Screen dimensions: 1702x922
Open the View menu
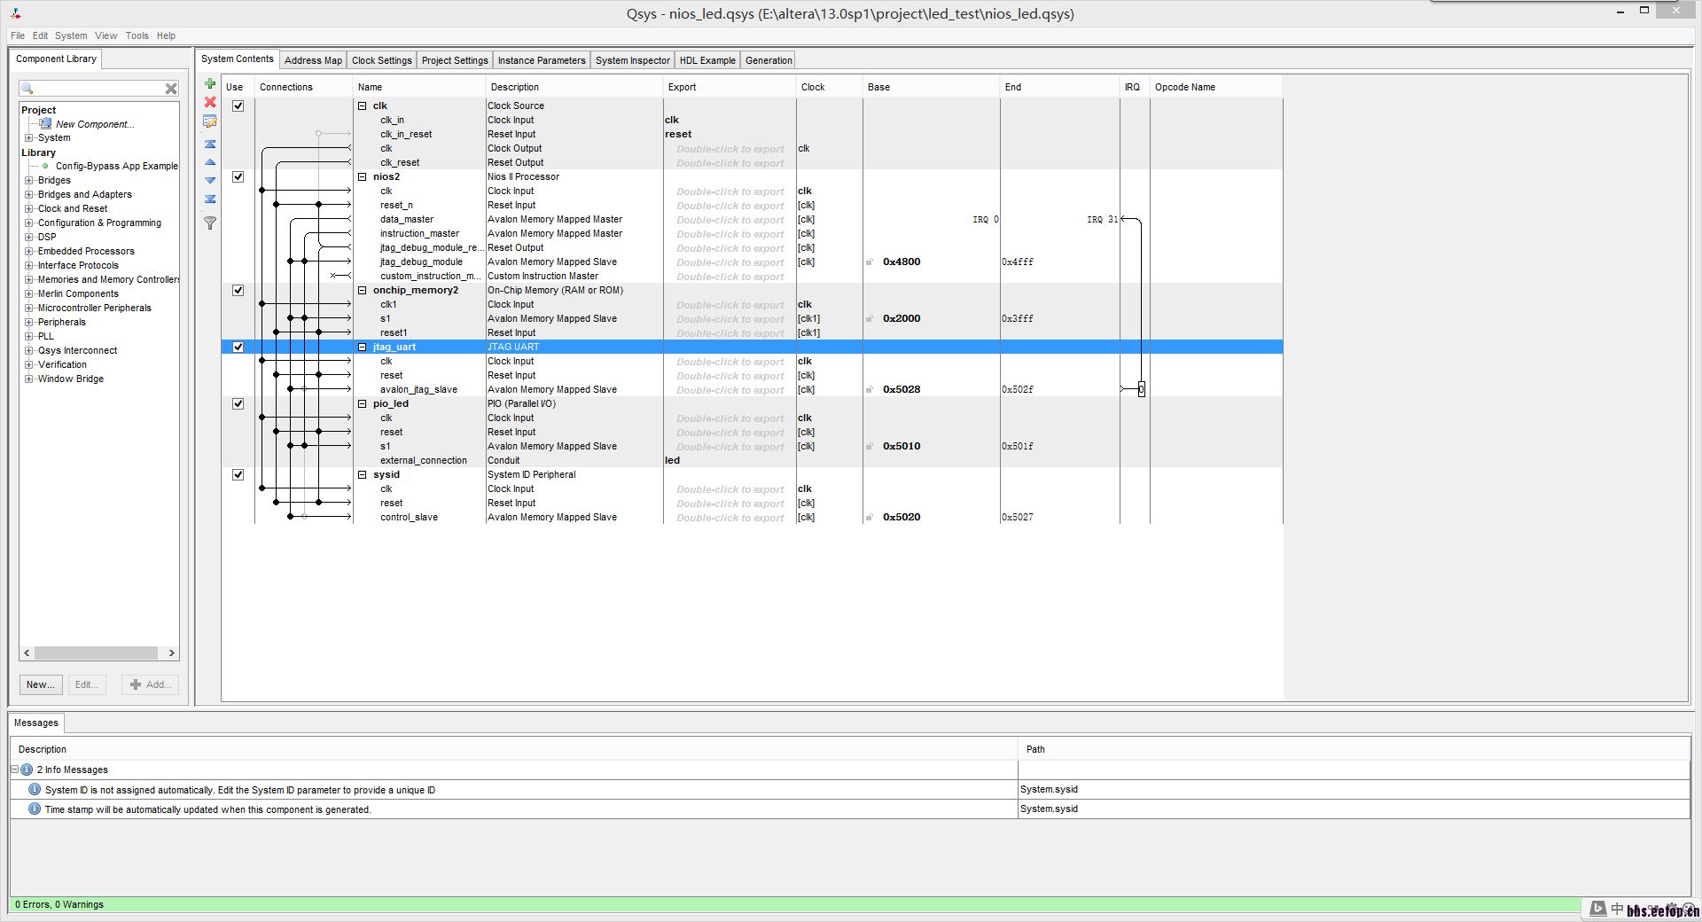pos(106,35)
